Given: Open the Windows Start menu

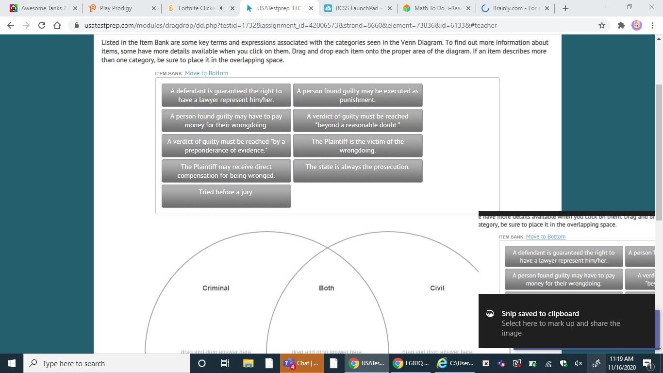Looking at the screenshot, I should (x=12, y=363).
